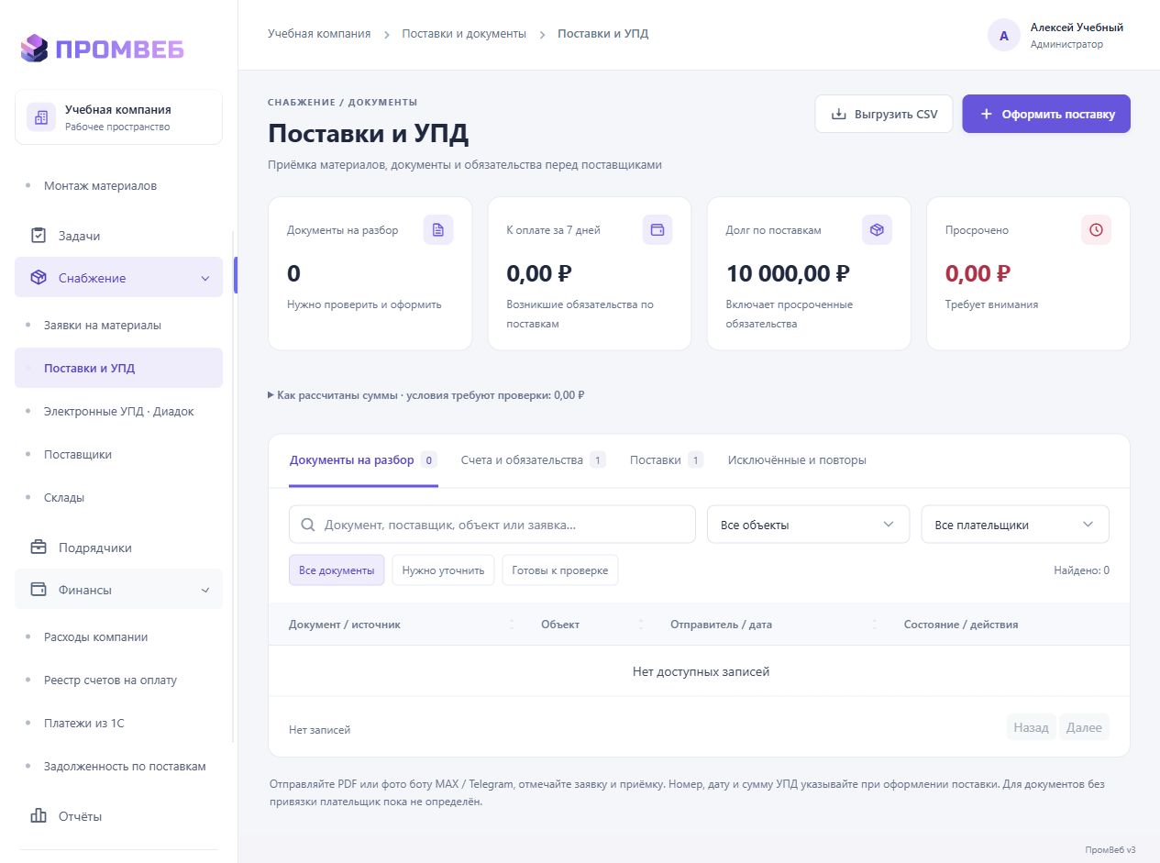Click the Алексей Учебный user name
The height and width of the screenshot is (863, 1160).
coord(1077,28)
